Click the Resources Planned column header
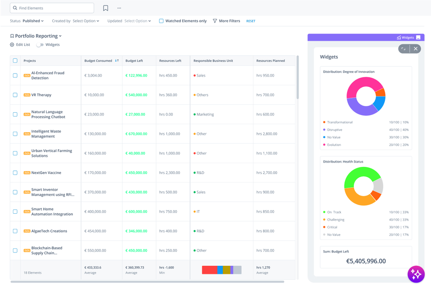 coord(271,61)
